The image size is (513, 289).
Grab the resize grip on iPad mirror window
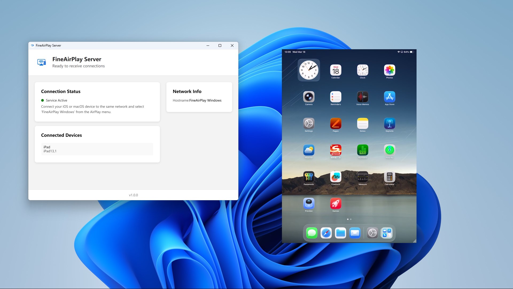coord(415,241)
